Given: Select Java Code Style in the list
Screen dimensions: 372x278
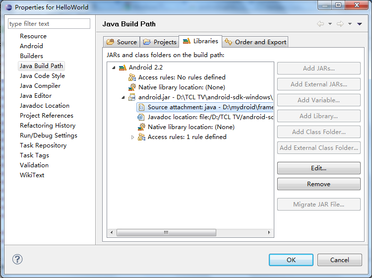Looking at the screenshot, I should [x=42, y=76].
